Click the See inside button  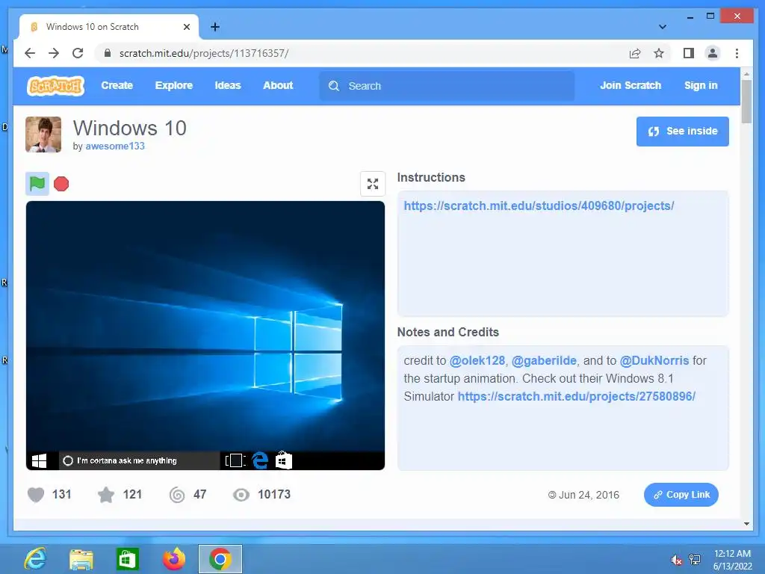tap(683, 132)
